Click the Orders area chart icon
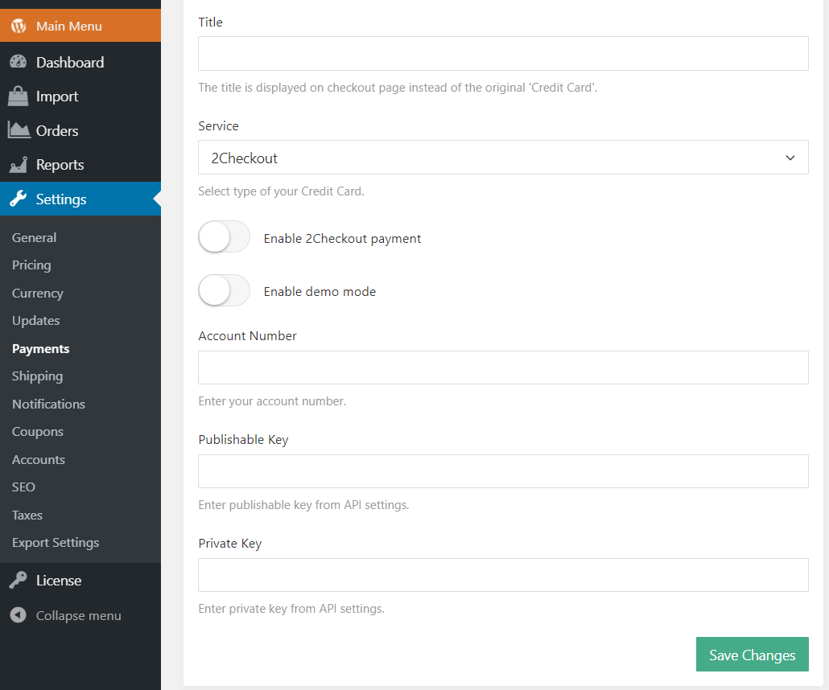 point(19,130)
